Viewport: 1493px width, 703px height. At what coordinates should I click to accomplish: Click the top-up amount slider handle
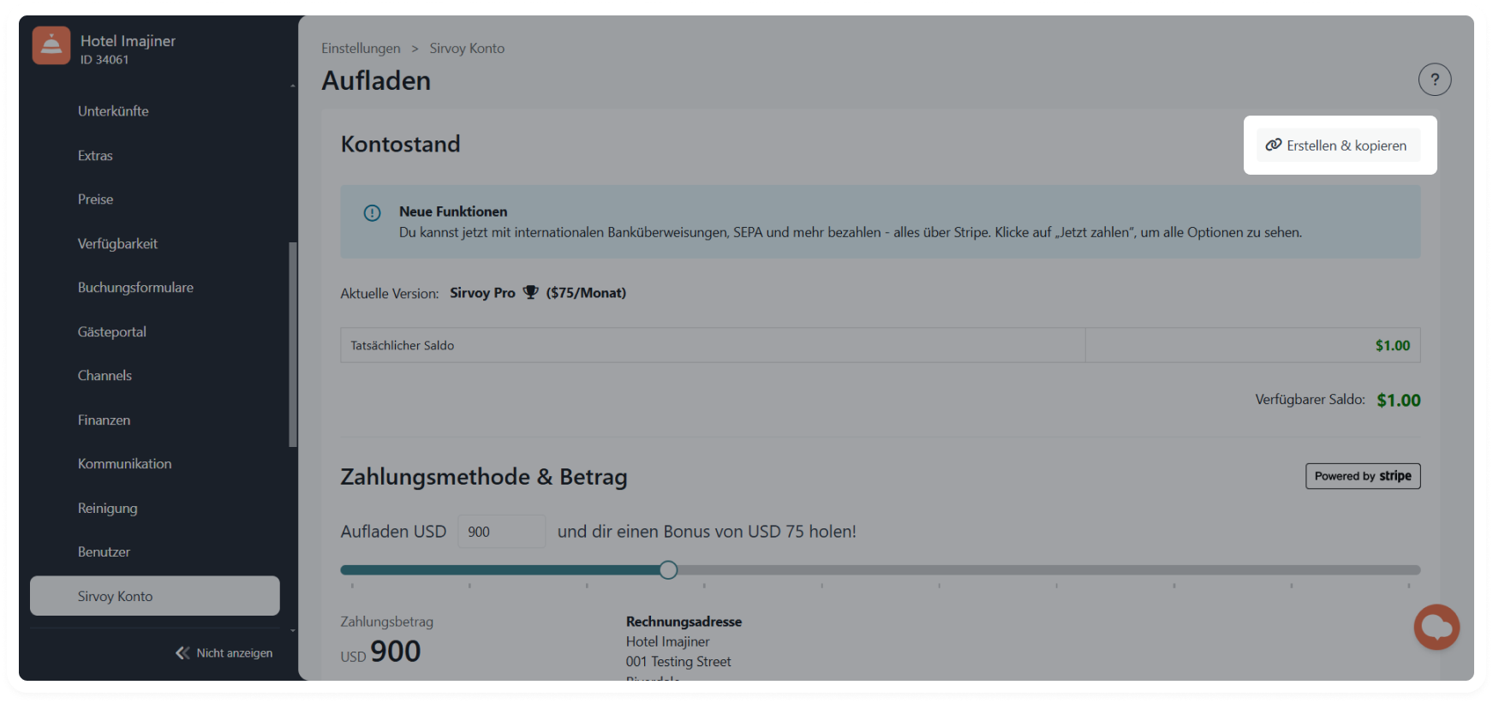[668, 570]
